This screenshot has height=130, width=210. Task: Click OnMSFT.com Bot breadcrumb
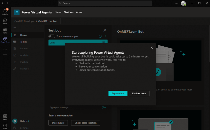pos(47,21)
